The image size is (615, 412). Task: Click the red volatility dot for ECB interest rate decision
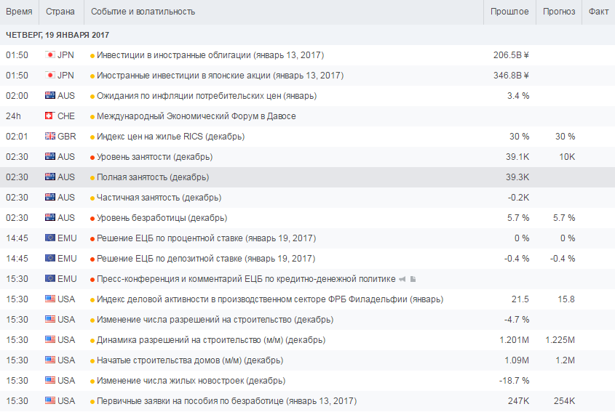point(92,238)
